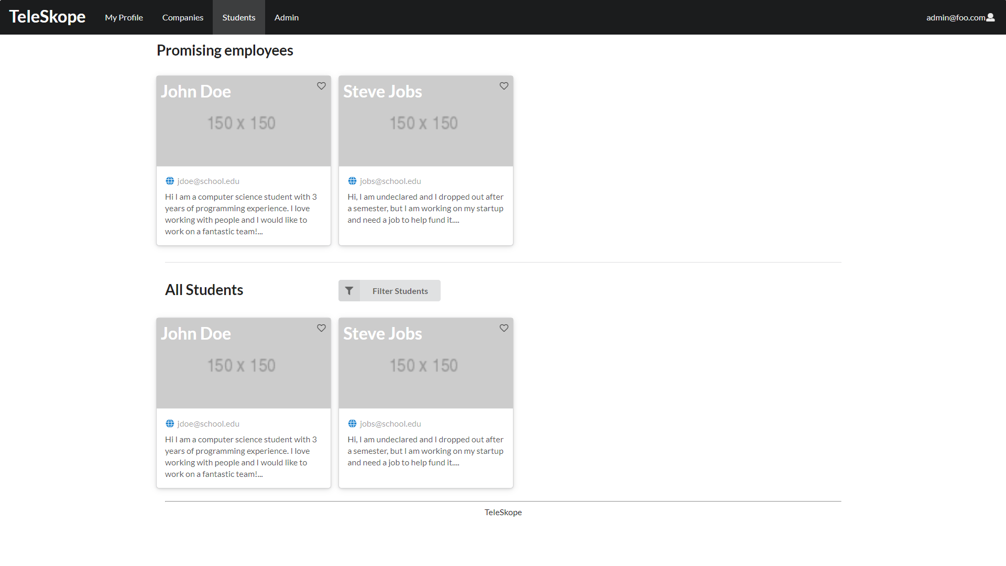Viewport: 1006px width, 566px height.
Task: Click the TeleSkope logo
Action: tap(47, 17)
